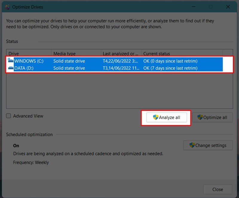Click the empty area below the drive list
The width and height of the screenshot is (239, 198).
119,90
